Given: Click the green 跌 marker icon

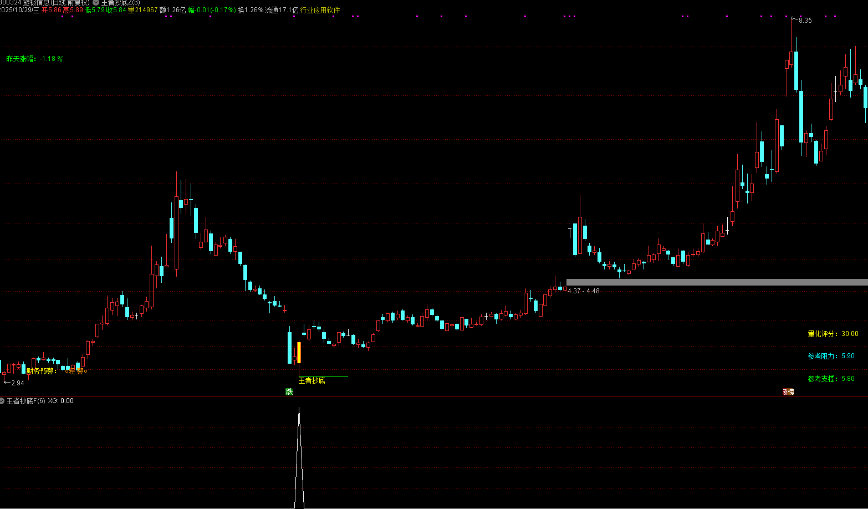Looking at the screenshot, I should [x=289, y=392].
